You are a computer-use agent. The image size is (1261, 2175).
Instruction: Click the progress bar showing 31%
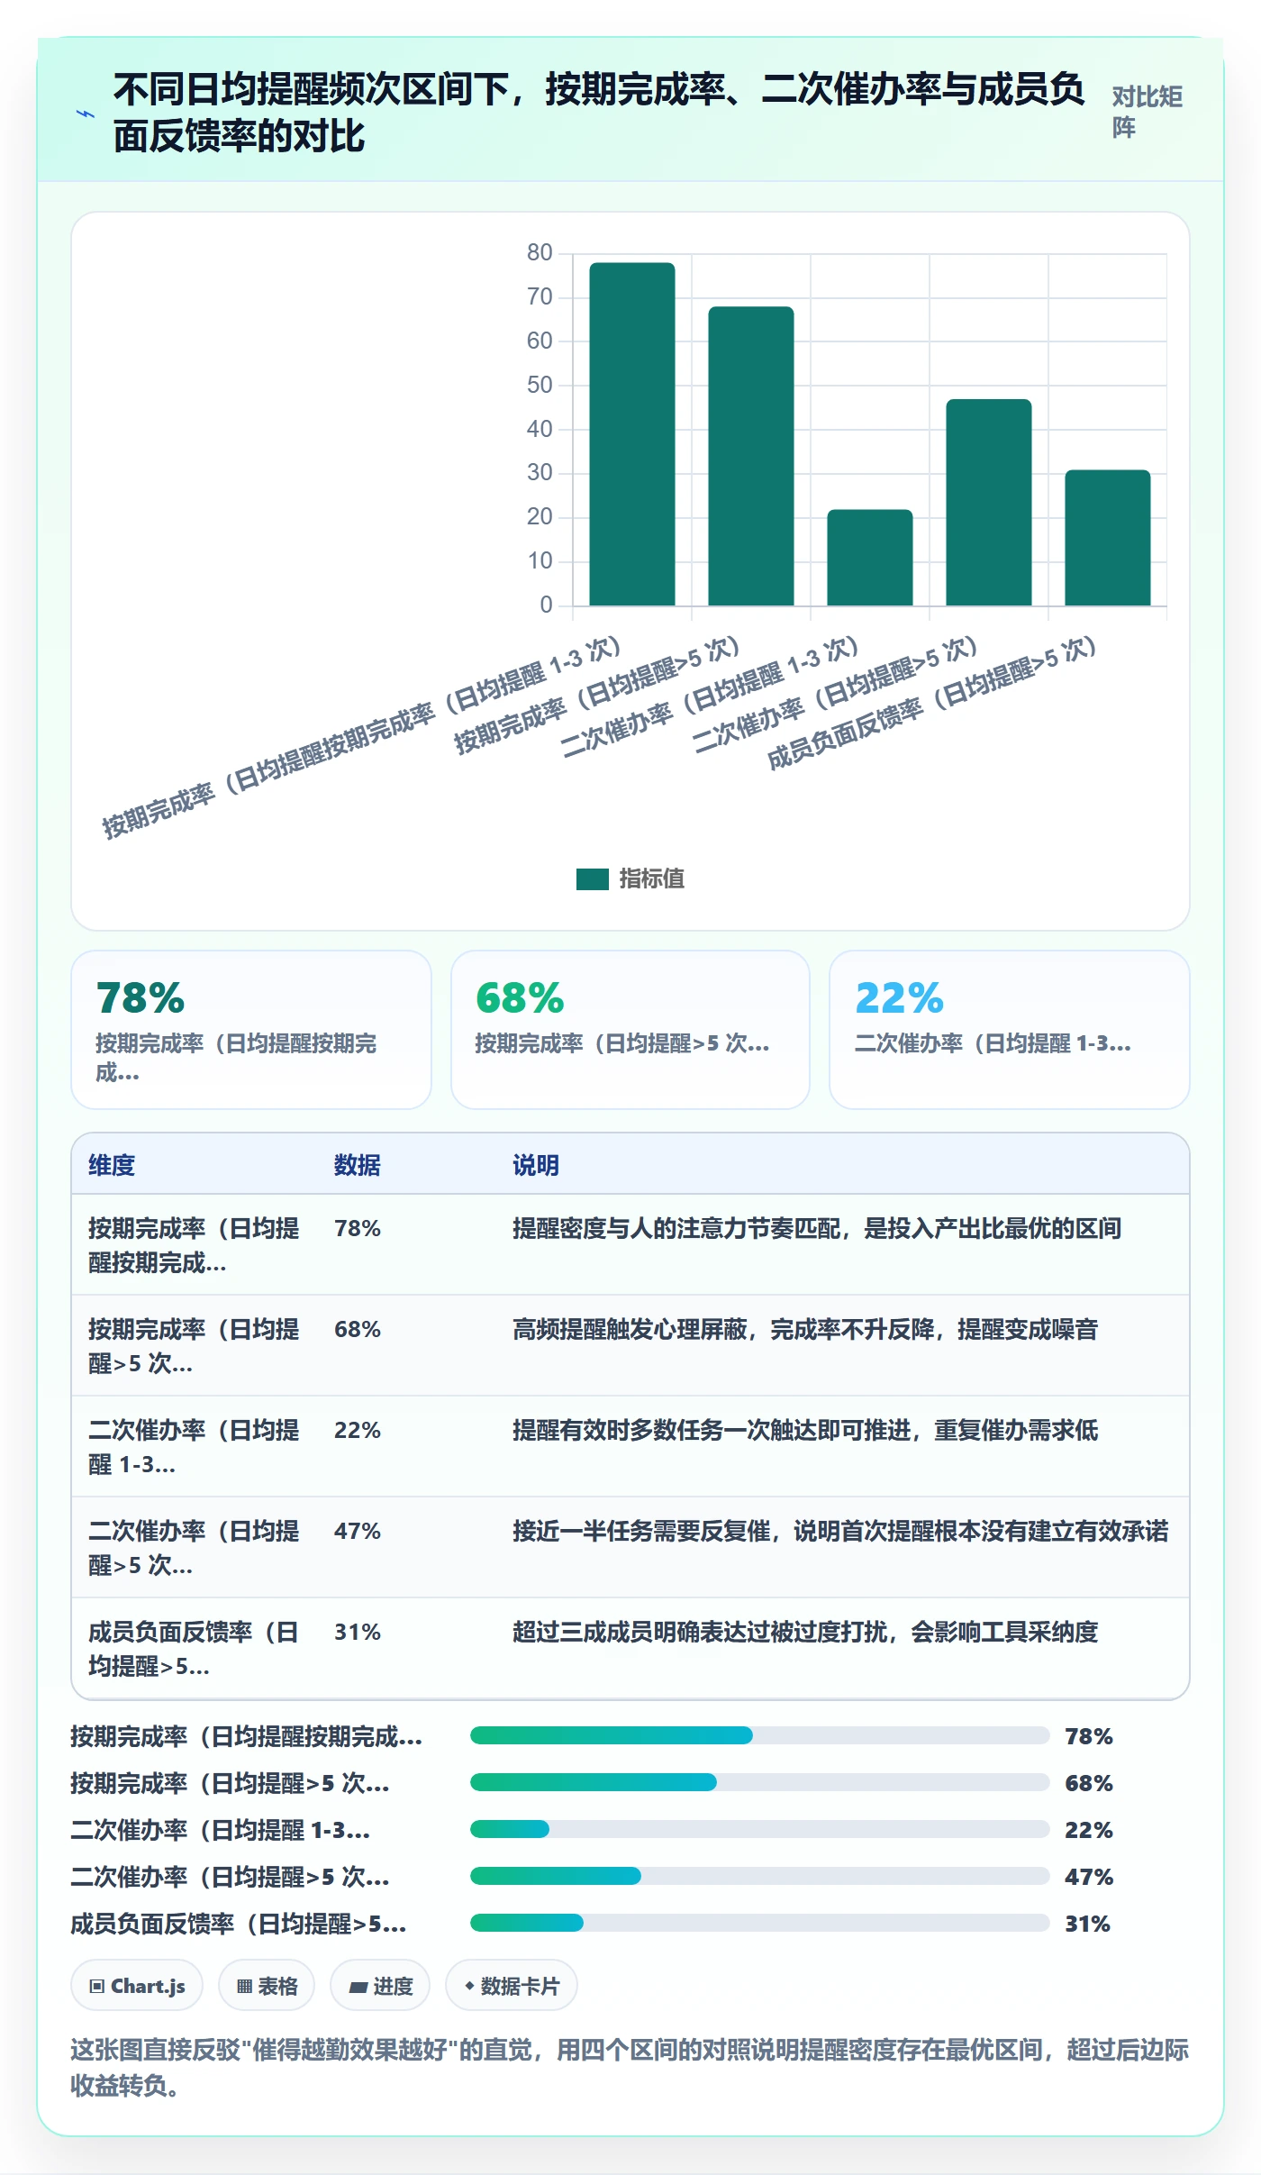pyautogui.click(x=760, y=1923)
